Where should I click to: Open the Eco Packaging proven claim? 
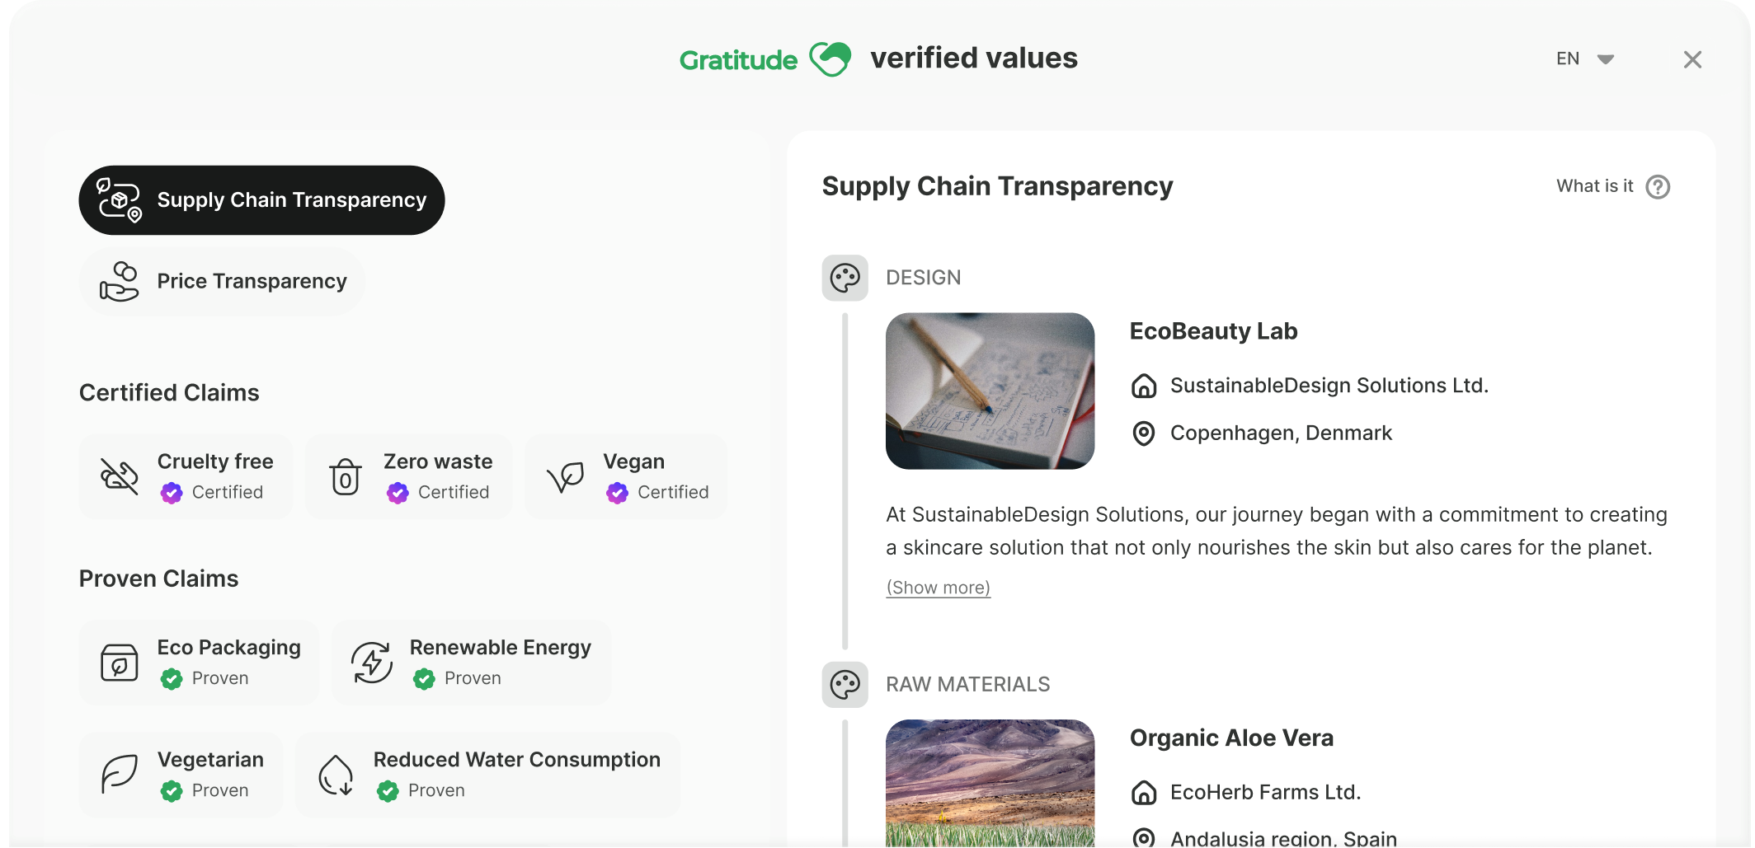click(200, 663)
